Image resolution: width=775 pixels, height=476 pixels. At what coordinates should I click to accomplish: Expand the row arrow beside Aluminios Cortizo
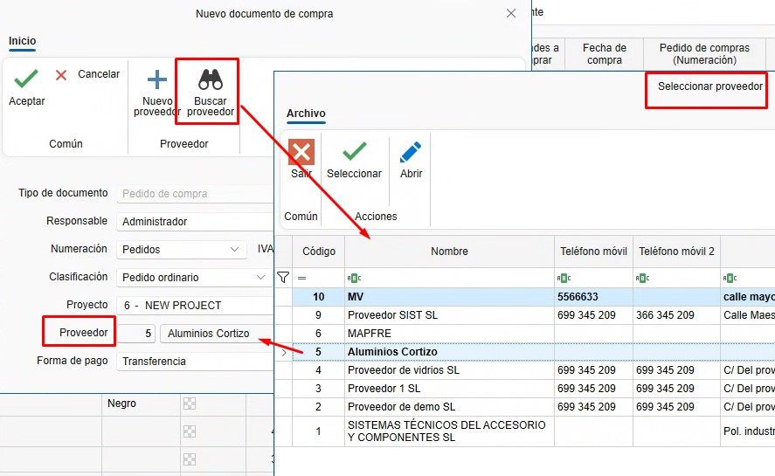pyautogui.click(x=284, y=353)
